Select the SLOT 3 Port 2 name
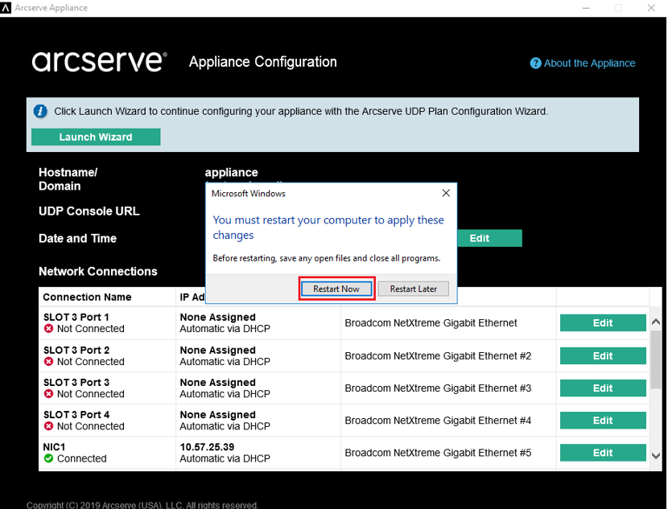This screenshot has width=668, height=509. tap(76, 350)
